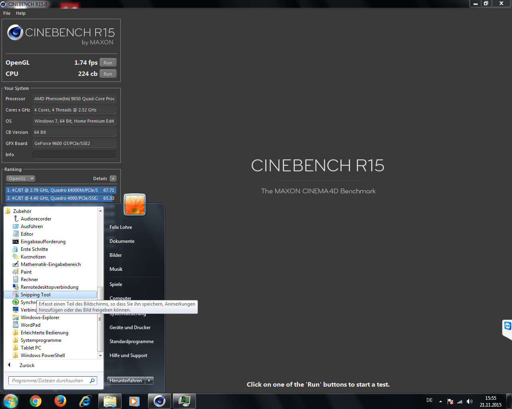Expand ranking Details arrow button
This screenshot has width=512, height=409.
pos(113,179)
